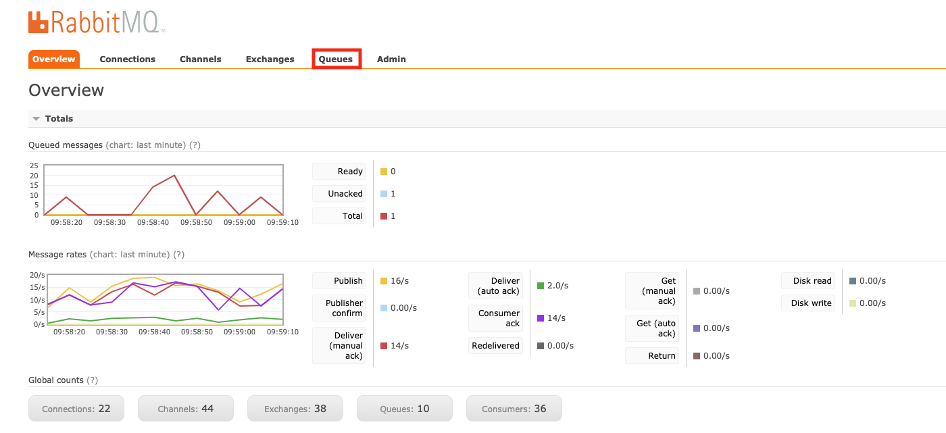Viewport: 946px width, 433px height.
Task: Click the help (?) next to Queued messages
Action: coord(195,145)
